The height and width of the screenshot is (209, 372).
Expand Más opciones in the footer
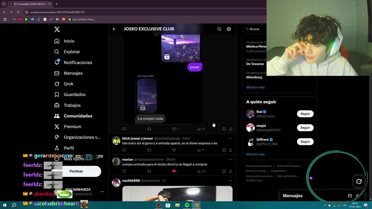click(x=288, y=176)
